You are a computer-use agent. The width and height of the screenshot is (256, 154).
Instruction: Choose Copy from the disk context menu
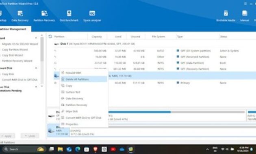click(84, 86)
